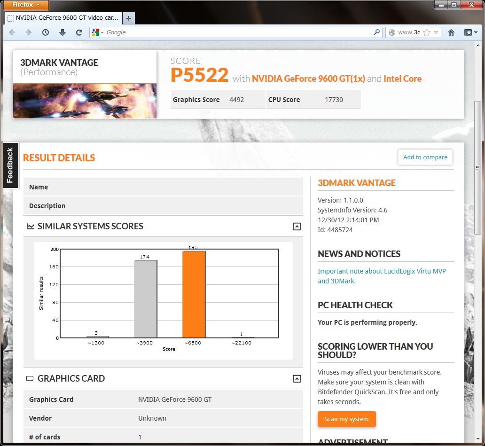The height and width of the screenshot is (446, 485).
Task: Open browsing history clock icon
Action: tap(46, 32)
